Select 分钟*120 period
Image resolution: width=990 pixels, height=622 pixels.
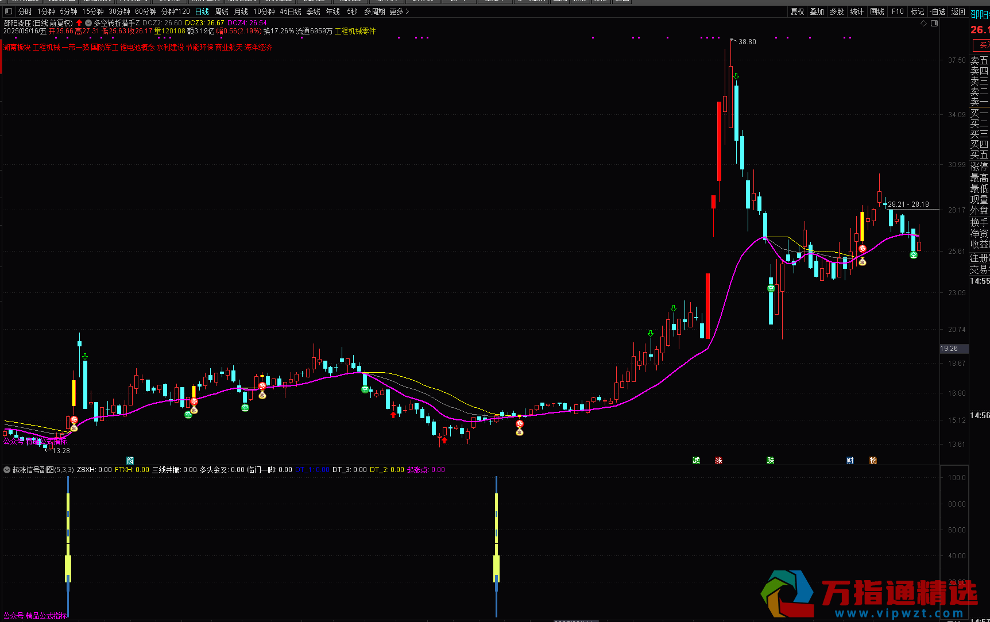[175, 11]
